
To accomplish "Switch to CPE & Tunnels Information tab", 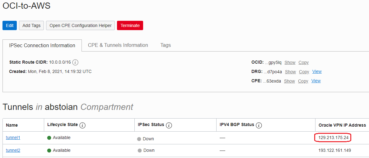I will point(118,45).
